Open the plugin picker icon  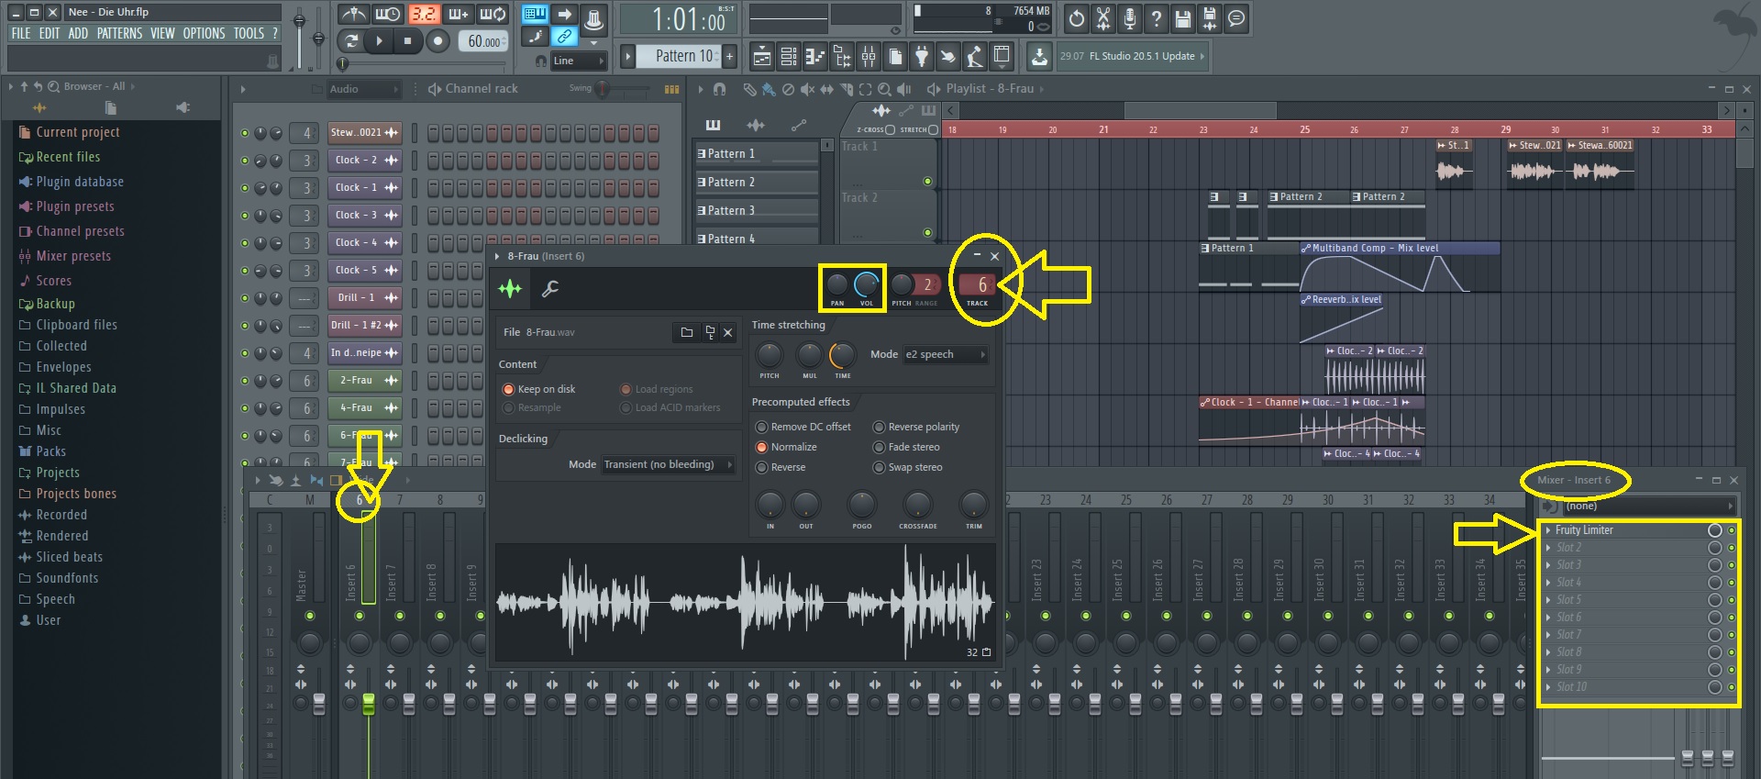pos(921,57)
